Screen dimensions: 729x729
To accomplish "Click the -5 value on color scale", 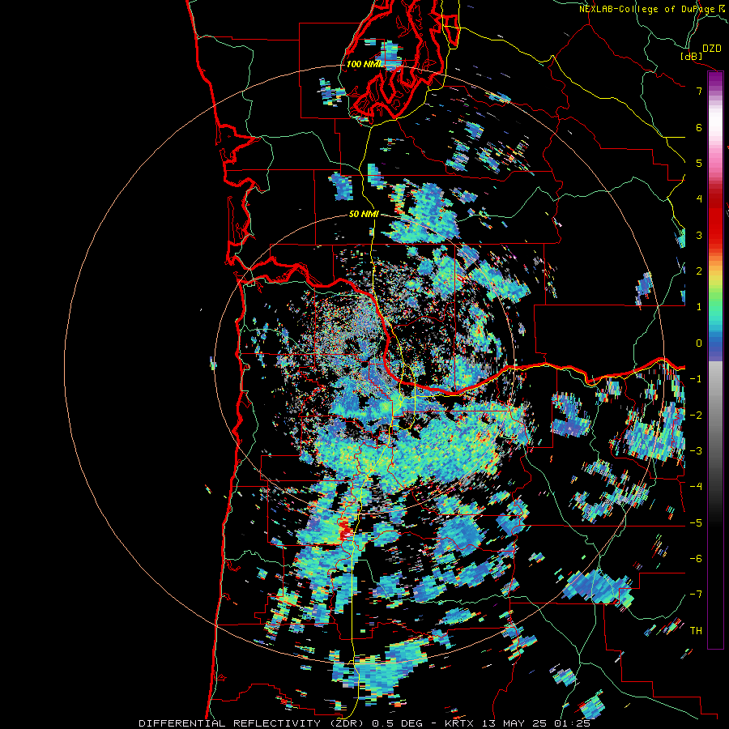I will click(696, 523).
